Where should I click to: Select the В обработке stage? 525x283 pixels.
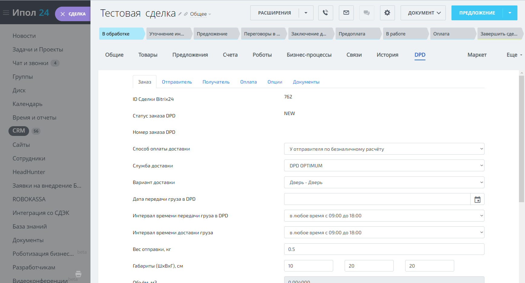[122, 34]
